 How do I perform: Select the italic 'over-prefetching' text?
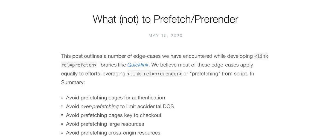point(100,106)
